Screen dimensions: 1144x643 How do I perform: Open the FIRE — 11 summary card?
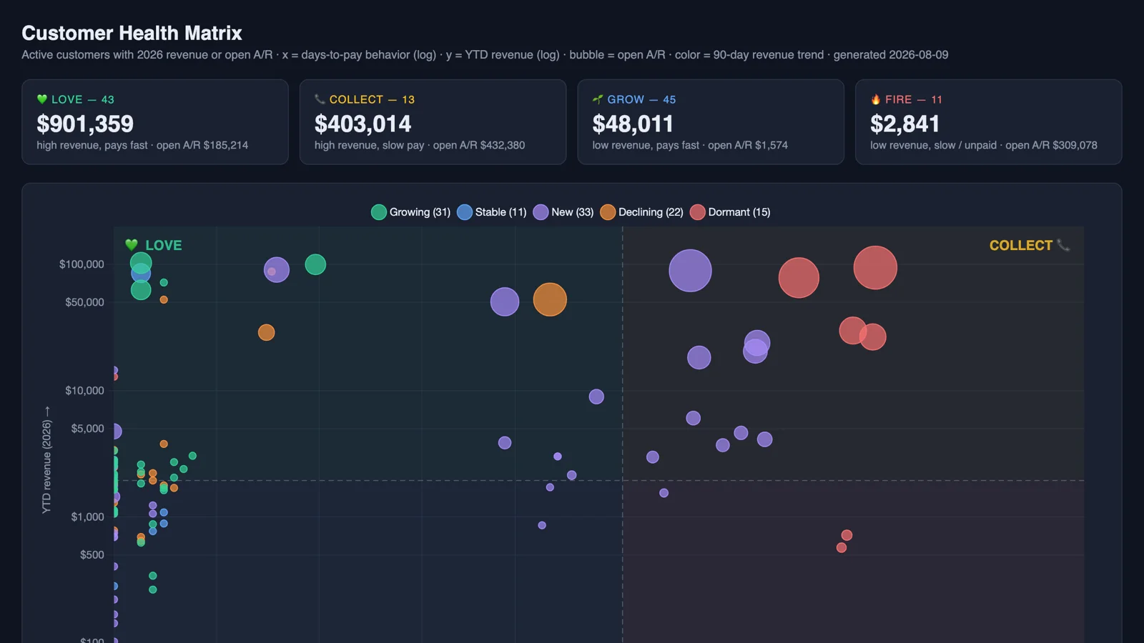(x=988, y=122)
